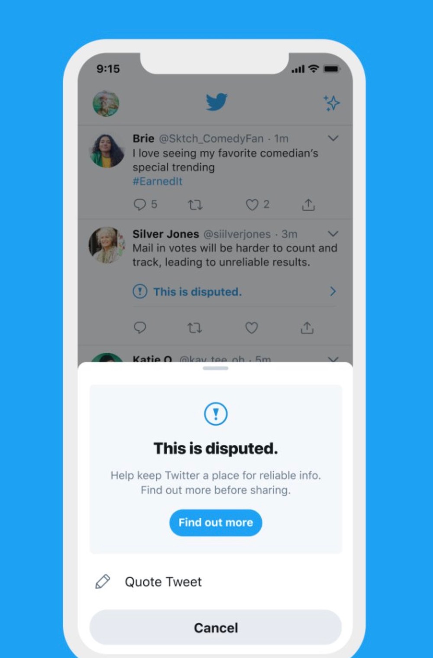Select Quote Tweet option
Image resolution: width=433 pixels, height=658 pixels.
point(216,582)
